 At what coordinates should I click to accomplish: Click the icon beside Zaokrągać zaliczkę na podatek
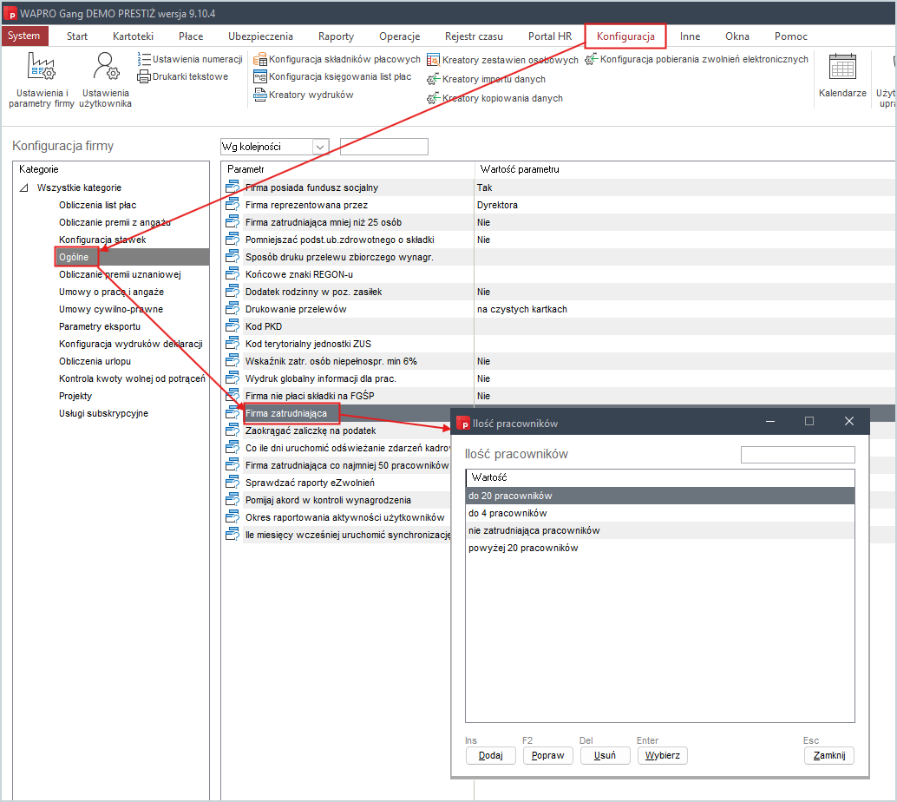click(x=232, y=431)
